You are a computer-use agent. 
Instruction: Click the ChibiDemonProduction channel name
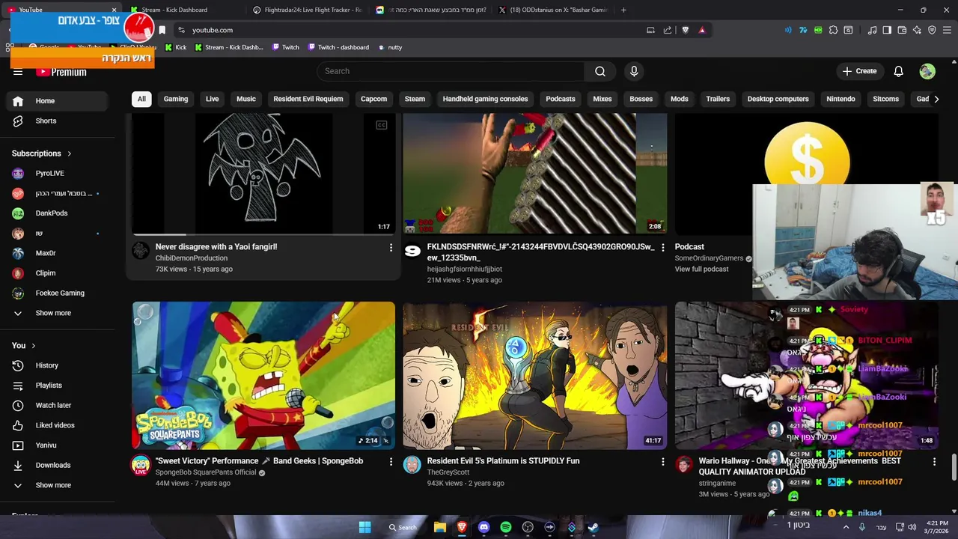click(192, 258)
